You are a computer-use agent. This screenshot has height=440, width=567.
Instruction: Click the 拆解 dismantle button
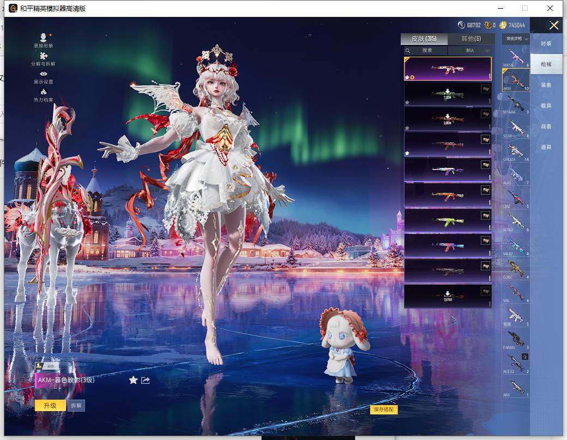[76, 405]
